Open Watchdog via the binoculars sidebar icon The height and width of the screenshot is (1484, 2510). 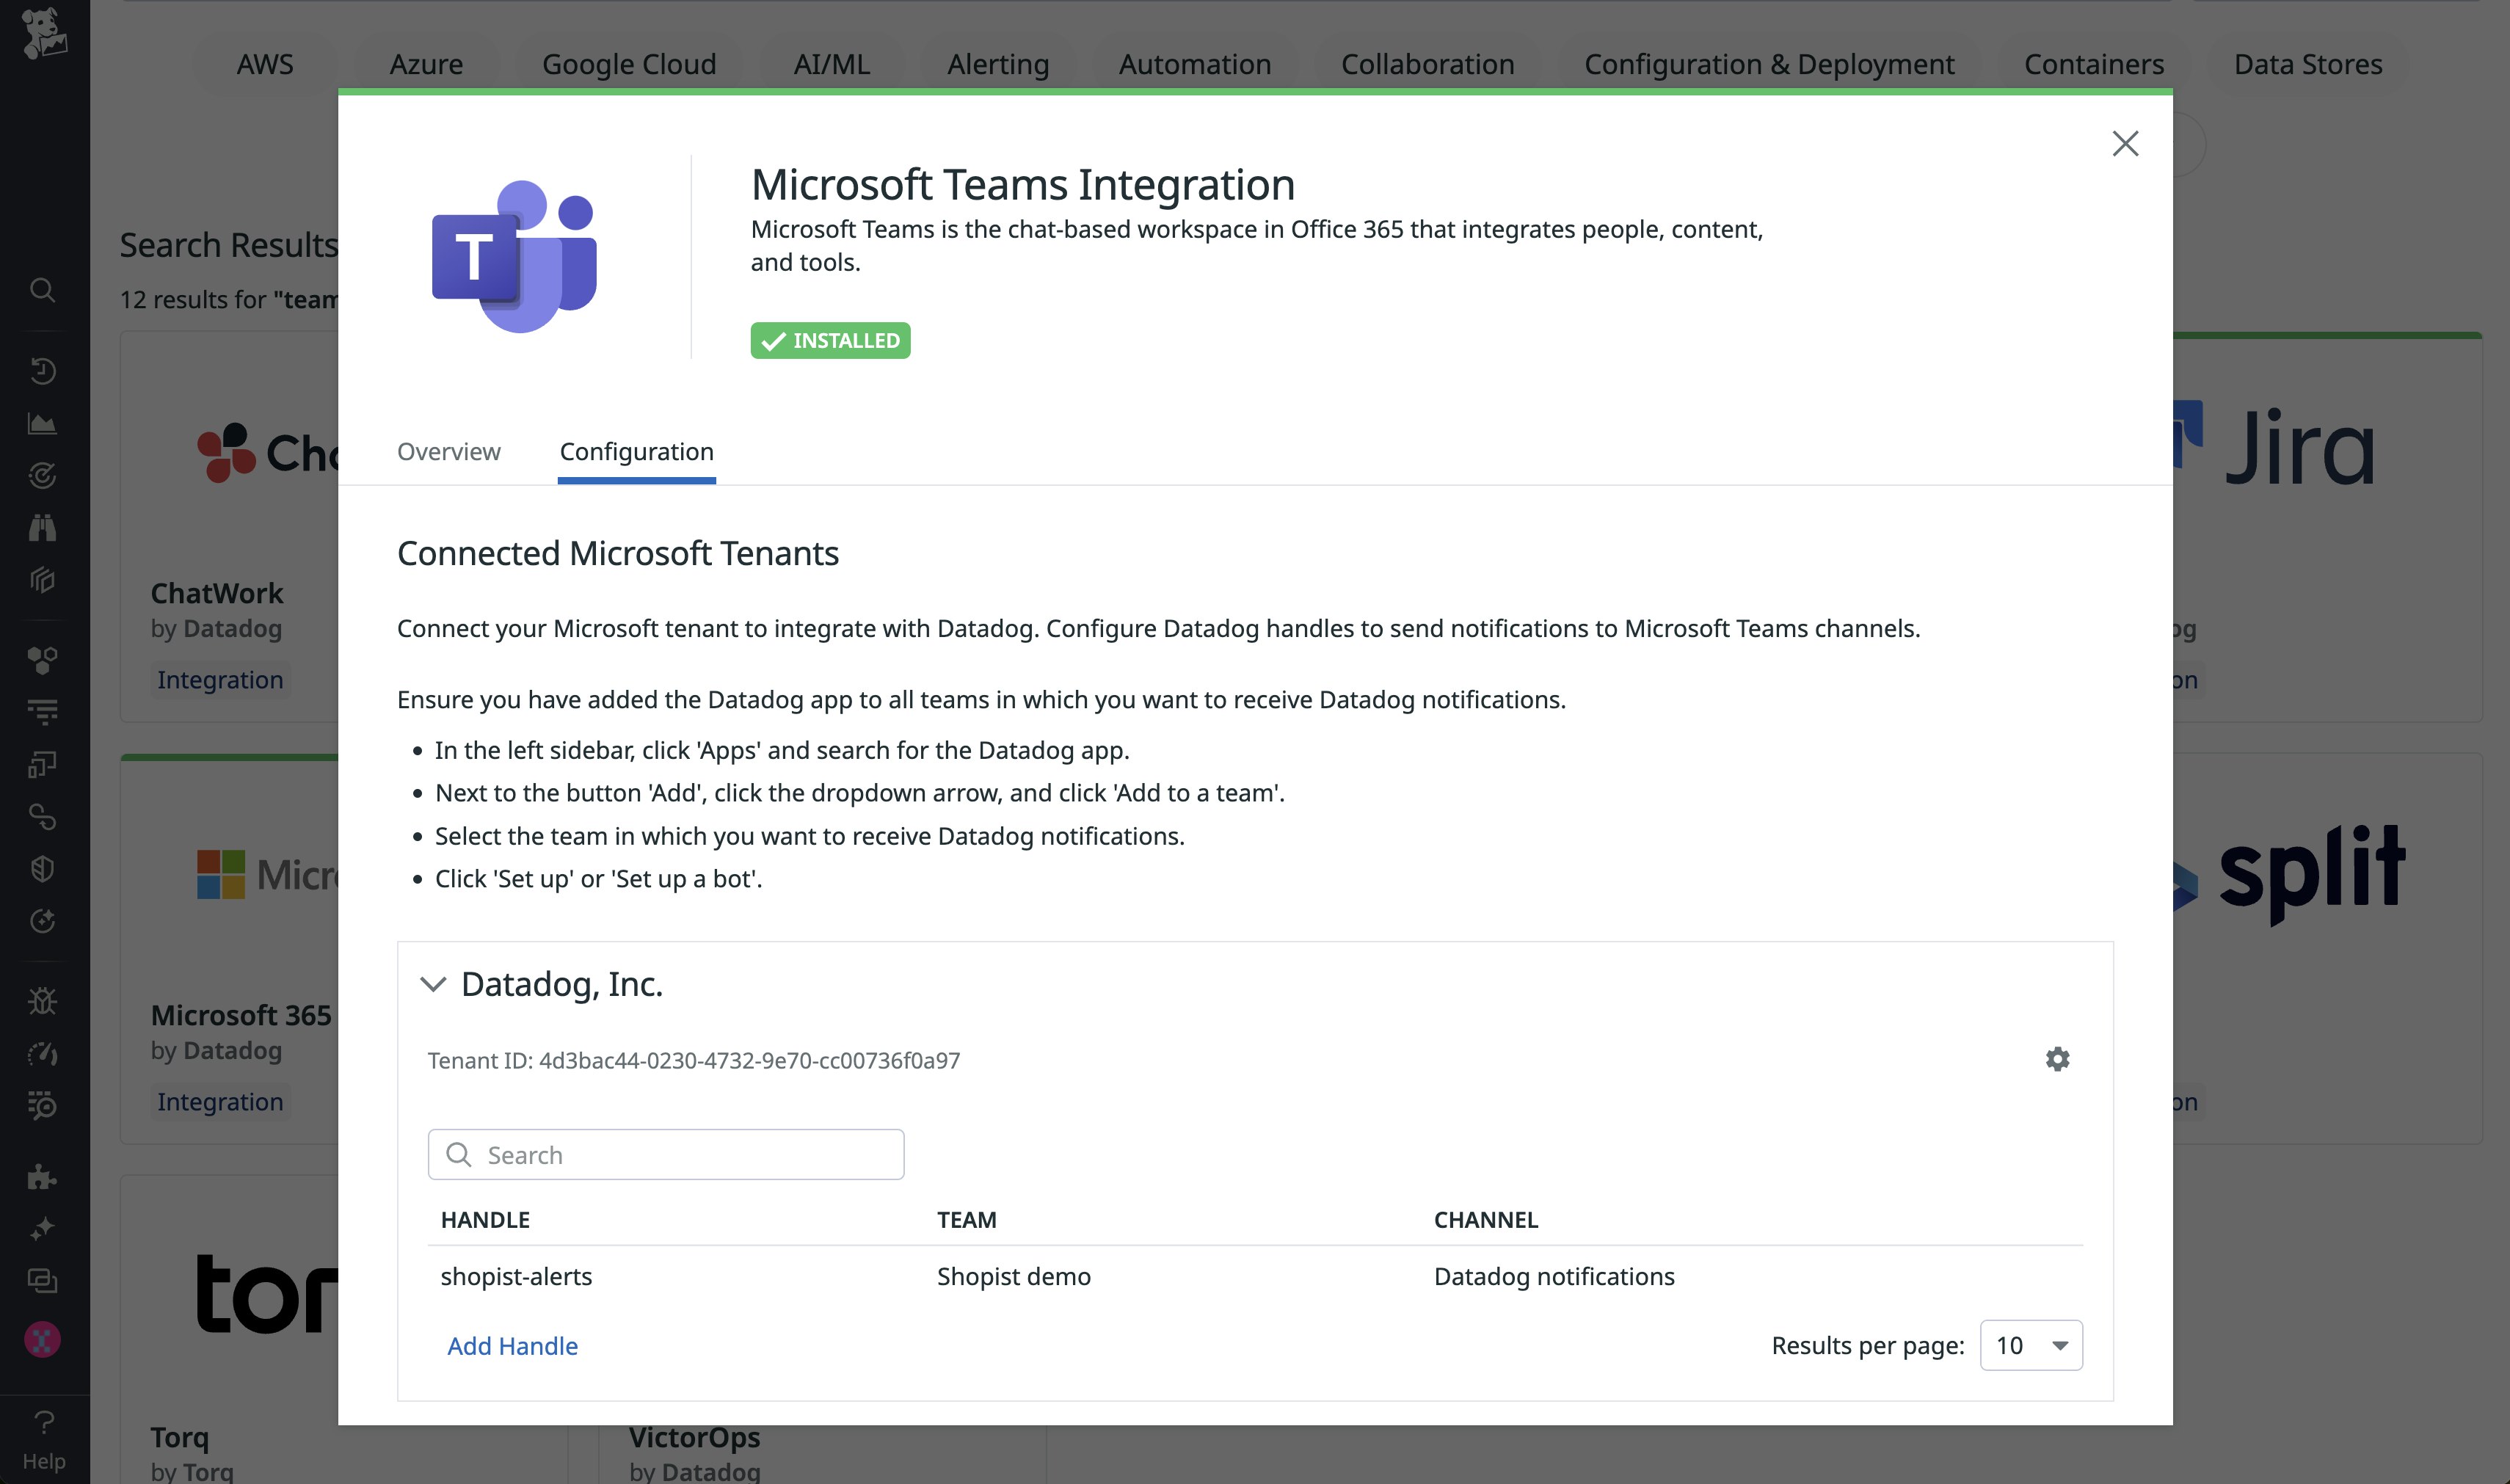[x=42, y=527]
